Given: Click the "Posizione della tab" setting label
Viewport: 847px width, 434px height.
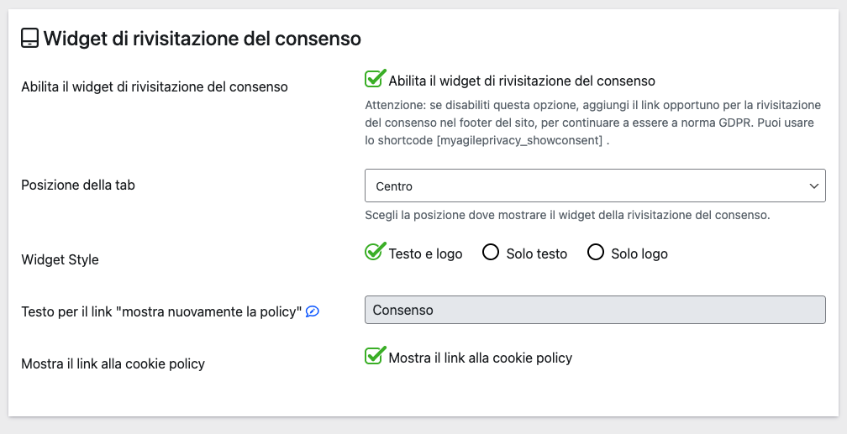Looking at the screenshot, I should [78, 185].
